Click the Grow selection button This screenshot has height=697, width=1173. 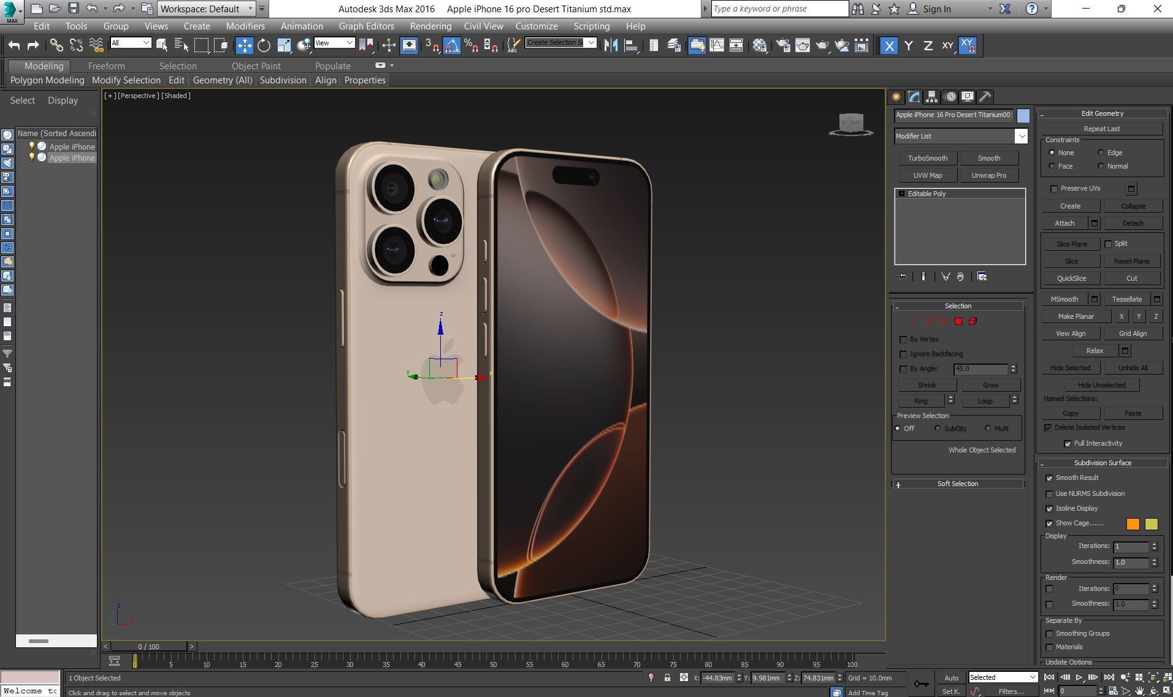click(x=990, y=385)
